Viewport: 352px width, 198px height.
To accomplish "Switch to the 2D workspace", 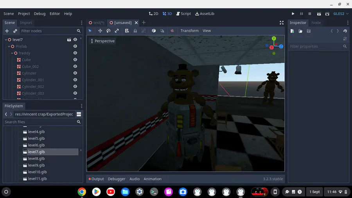I will (154, 14).
